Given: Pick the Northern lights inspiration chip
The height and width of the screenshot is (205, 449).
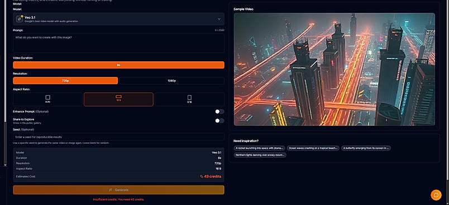Looking at the screenshot, I should click(x=260, y=155).
